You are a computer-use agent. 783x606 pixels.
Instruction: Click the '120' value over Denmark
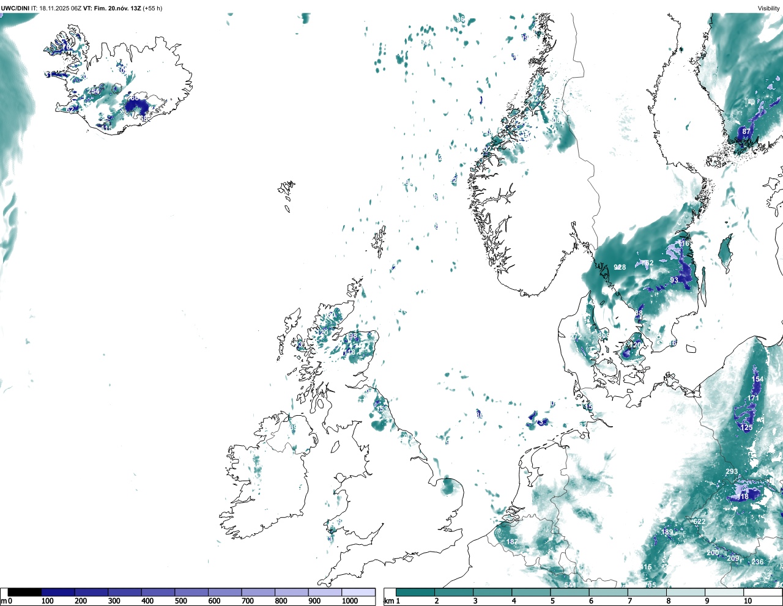tap(636, 345)
